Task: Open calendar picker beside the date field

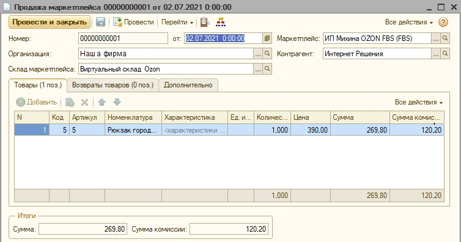Action: [x=267, y=38]
